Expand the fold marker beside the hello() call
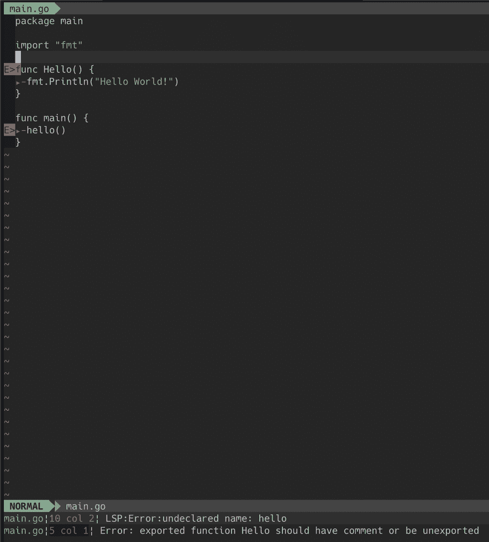Screen dimensions: 489x542 pos(18,130)
